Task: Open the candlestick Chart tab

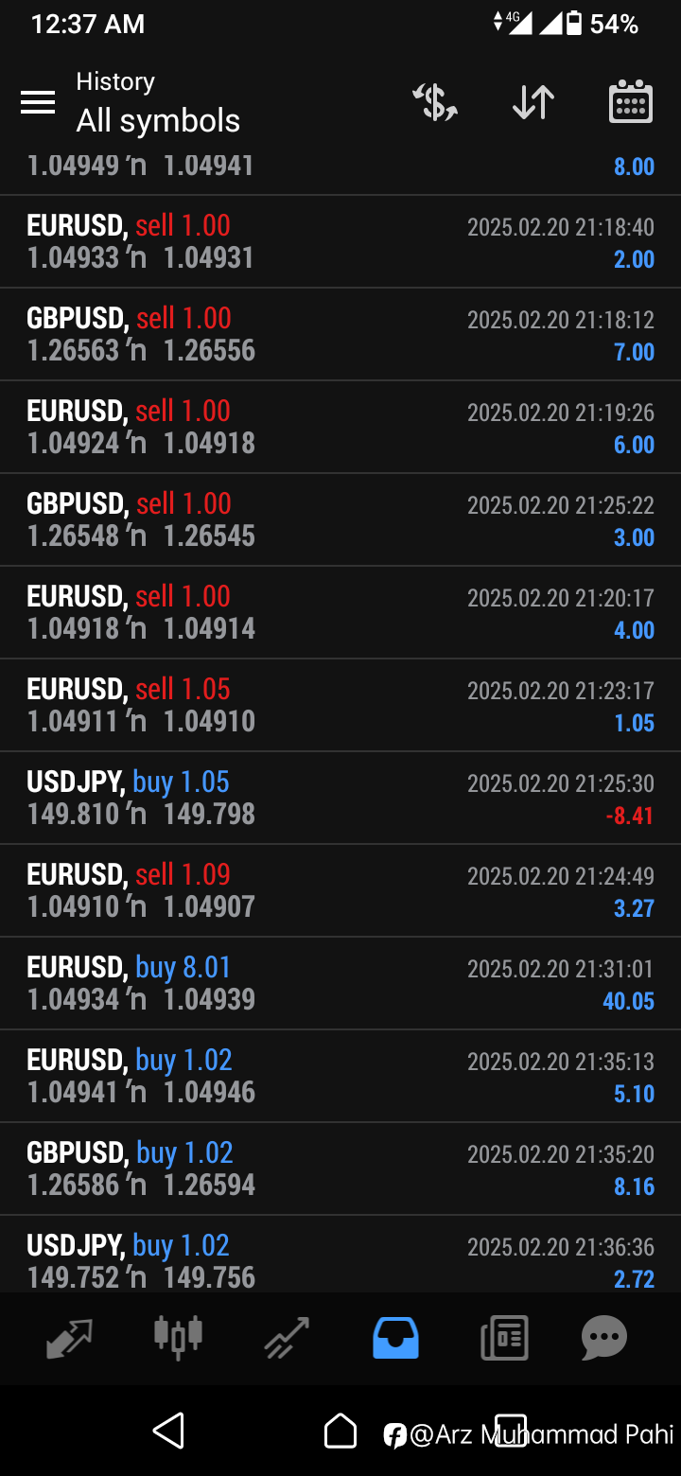Action: 178,1338
